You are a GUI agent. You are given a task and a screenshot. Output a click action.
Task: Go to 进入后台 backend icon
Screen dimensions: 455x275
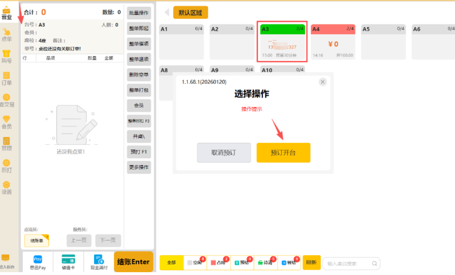[6, 262]
